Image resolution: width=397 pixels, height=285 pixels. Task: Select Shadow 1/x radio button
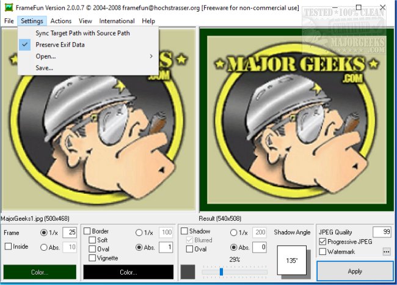[x=233, y=232]
